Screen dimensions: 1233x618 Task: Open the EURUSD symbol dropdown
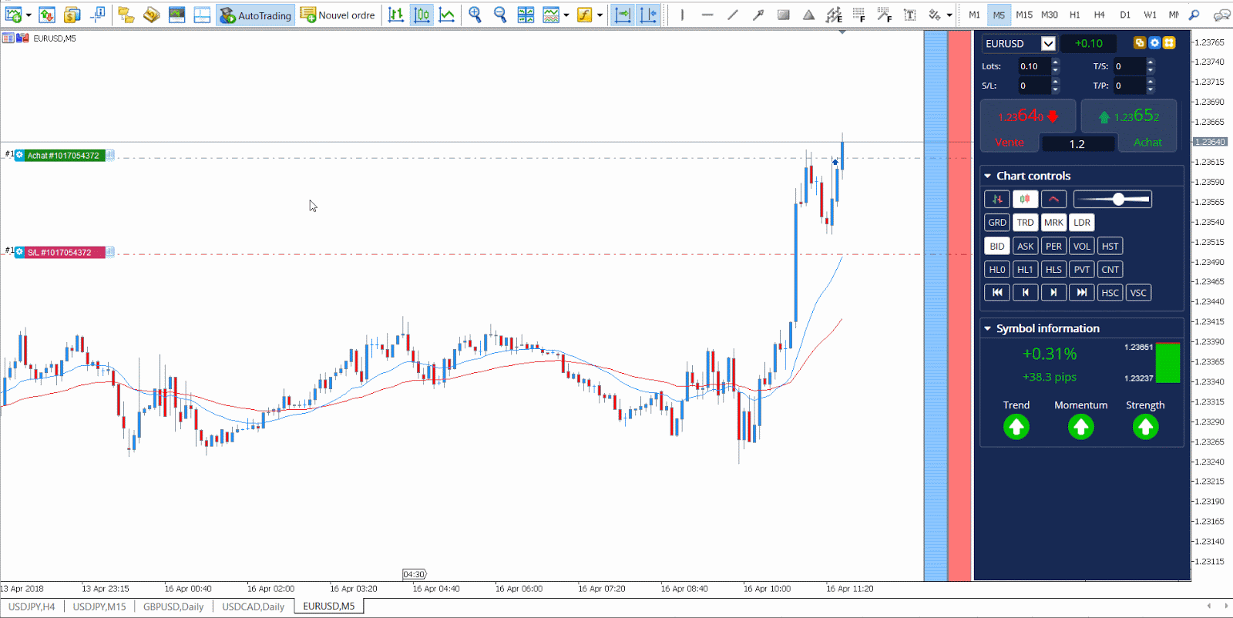coord(1048,44)
